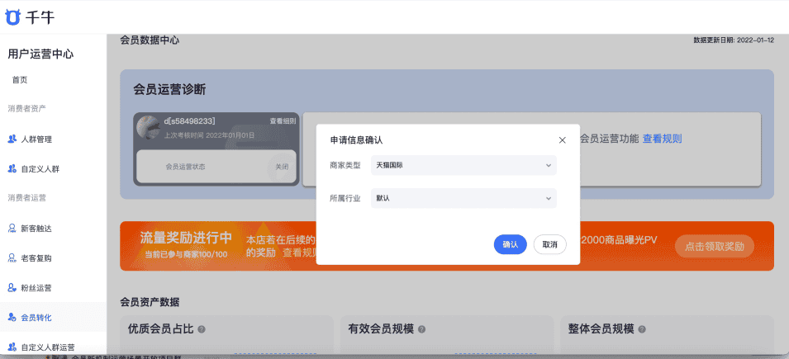Click 查看细则 in shop card
Image resolution: width=789 pixels, height=359 pixels.
[x=283, y=121]
